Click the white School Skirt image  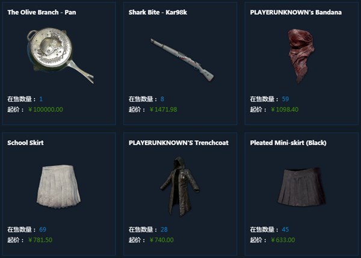click(59, 186)
